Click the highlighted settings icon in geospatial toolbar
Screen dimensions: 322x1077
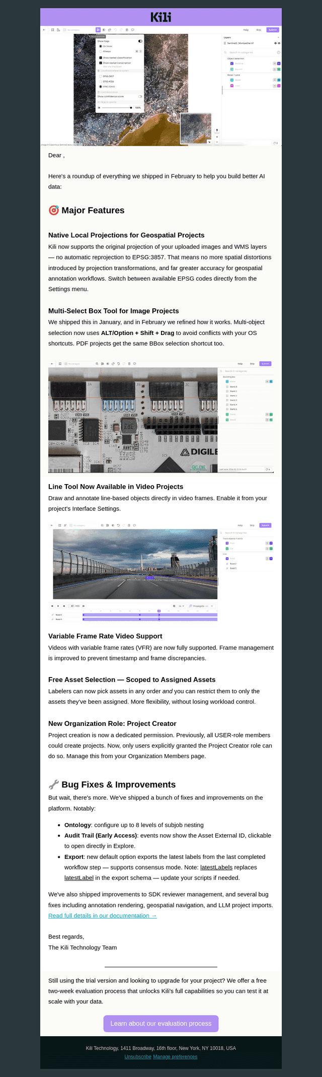(x=98, y=30)
